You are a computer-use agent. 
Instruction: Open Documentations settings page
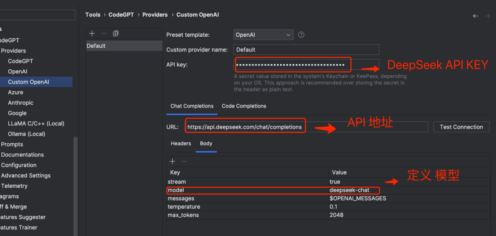(23, 155)
